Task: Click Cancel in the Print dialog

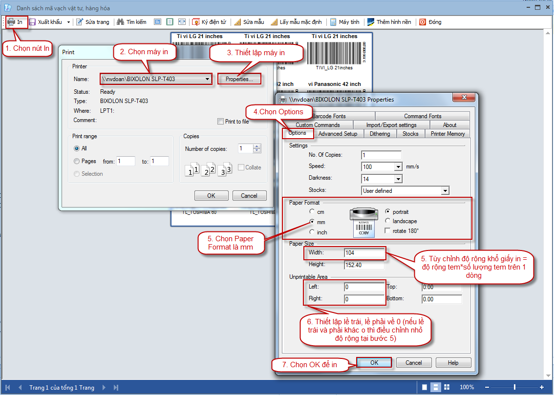Action: coord(249,196)
